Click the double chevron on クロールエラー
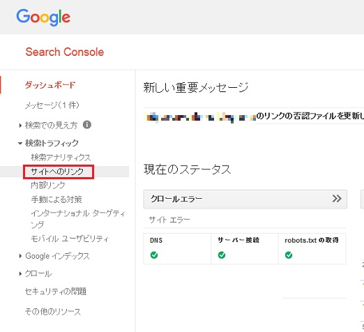This screenshot has height=332, width=364. click(337, 199)
